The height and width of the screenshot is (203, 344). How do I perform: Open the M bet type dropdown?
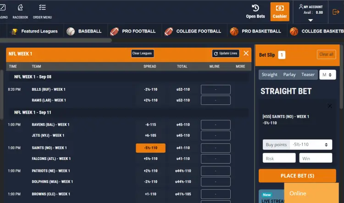click(x=327, y=75)
